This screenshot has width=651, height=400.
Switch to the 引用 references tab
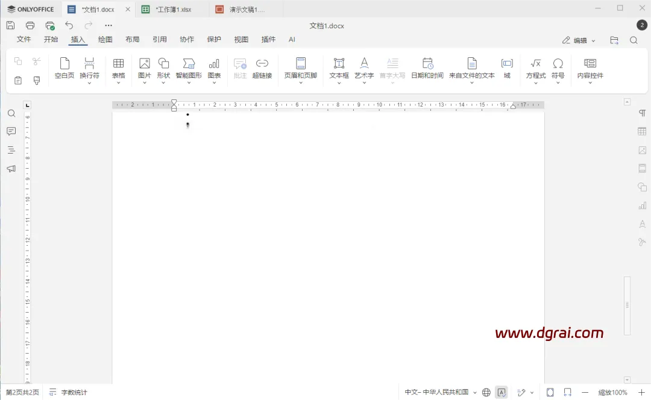[x=159, y=39]
